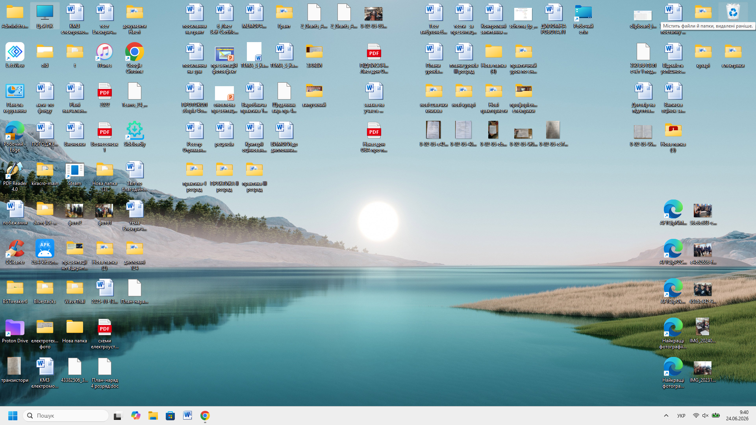Open the PDF Reader 4.0 shortcut
This screenshot has width=756, height=425.
(x=15, y=176)
